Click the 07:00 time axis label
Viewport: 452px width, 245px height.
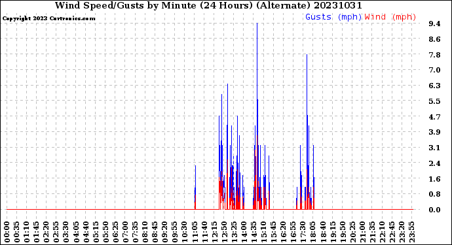125,231
